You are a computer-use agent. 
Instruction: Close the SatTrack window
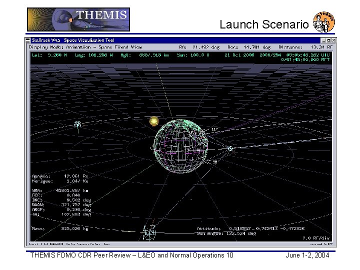pos(333,40)
